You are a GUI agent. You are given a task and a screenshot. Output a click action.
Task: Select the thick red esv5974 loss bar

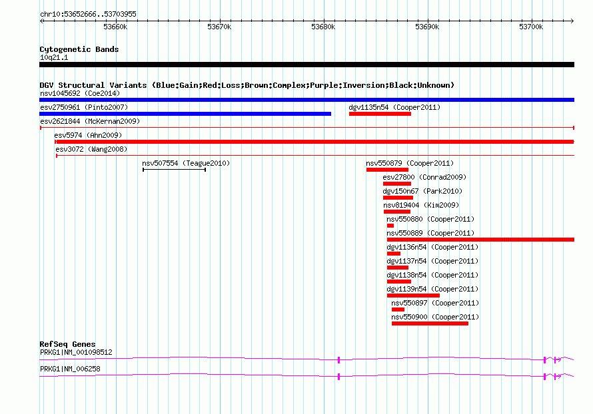click(x=314, y=142)
